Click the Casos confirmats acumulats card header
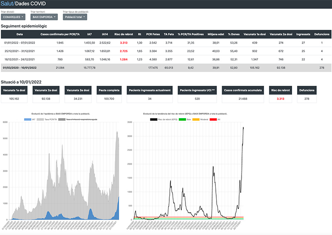This screenshot has width=332, height=235. tap(243, 90)
